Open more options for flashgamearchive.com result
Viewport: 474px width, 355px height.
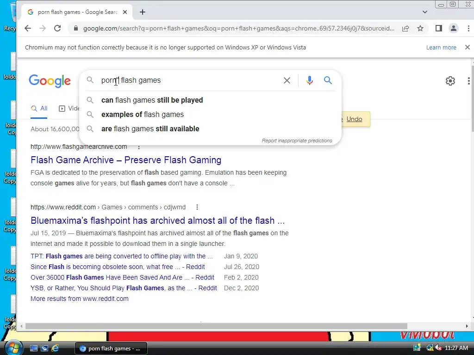click(x=139, y=147)
